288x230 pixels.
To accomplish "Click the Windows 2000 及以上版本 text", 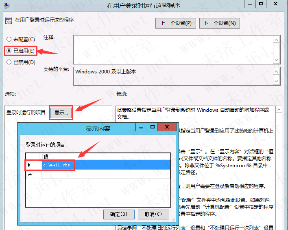I will [x=106, y=72].
